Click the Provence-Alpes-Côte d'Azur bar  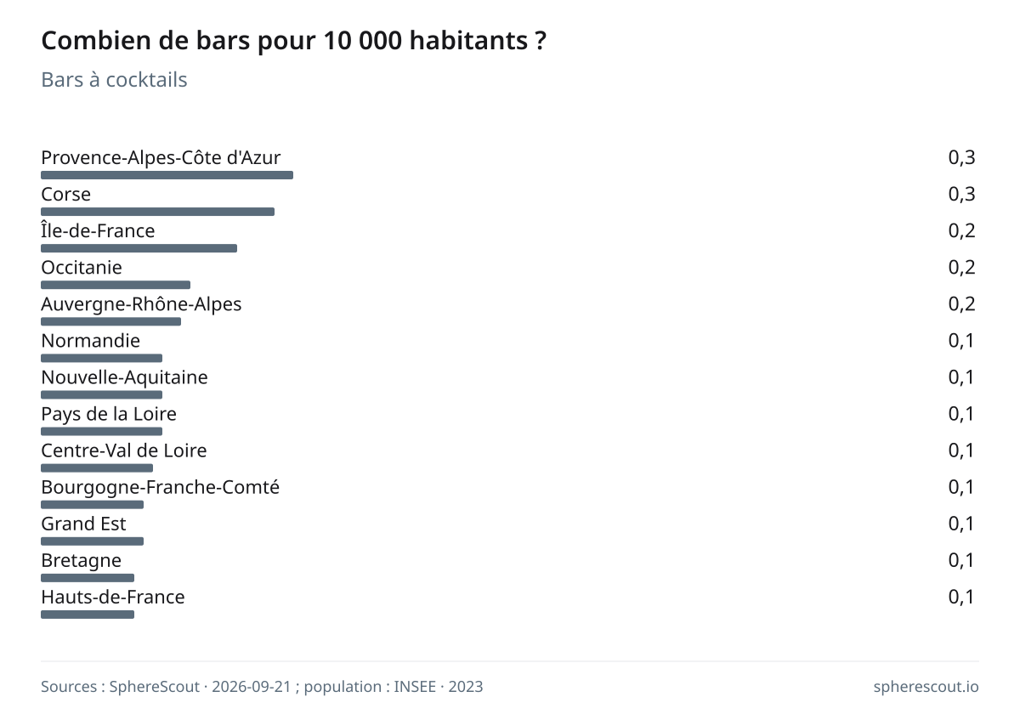tap(167, 175)
